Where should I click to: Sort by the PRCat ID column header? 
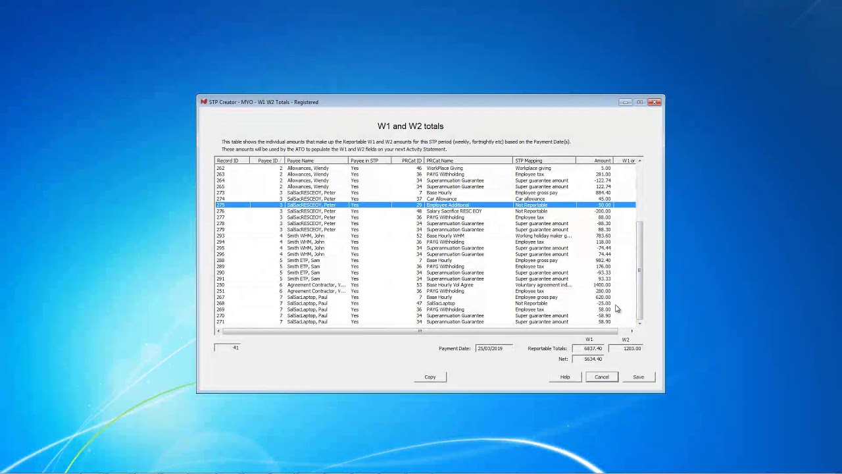pyautogui.click(x=408, y=161)
